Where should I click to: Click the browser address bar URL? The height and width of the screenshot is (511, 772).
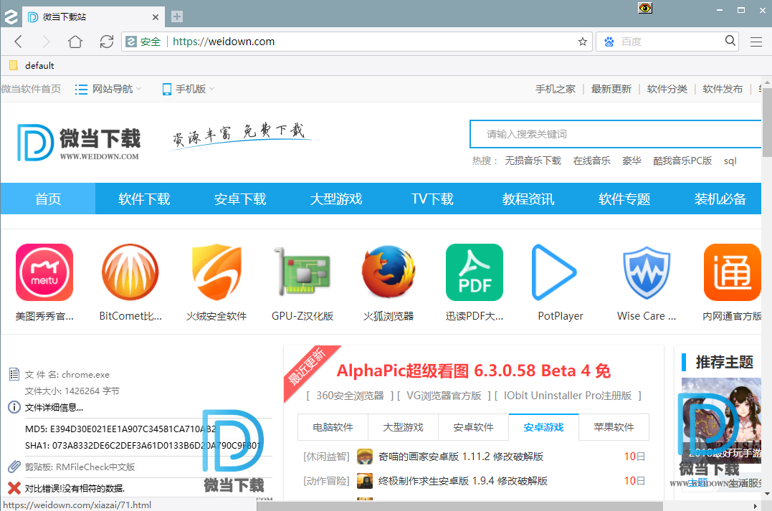pyautogui.click(x=224, y=42)
